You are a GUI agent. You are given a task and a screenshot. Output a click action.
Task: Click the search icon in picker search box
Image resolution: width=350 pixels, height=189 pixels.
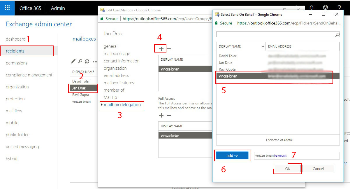tap(337, 35)
